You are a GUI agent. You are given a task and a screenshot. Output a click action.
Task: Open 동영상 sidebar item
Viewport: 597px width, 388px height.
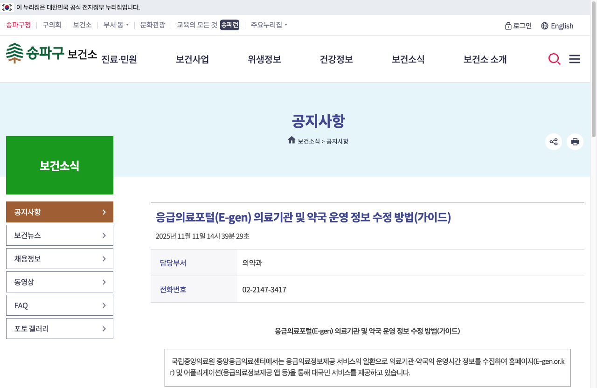(x=60, y=282)
